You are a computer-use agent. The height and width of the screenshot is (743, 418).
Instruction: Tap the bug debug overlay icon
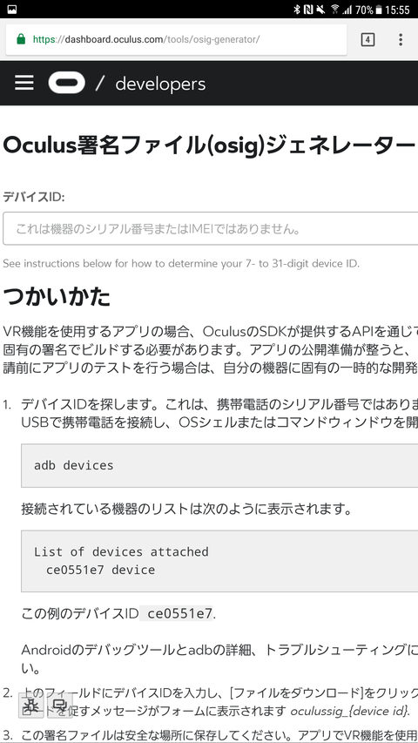33,705
